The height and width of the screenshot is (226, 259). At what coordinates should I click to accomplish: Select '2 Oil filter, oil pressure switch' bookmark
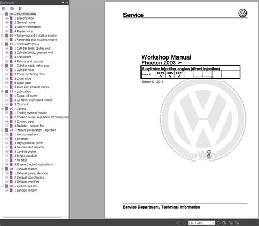(x=33, y=100)
